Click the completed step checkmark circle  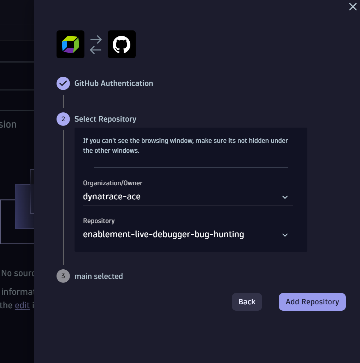(63, 83)
